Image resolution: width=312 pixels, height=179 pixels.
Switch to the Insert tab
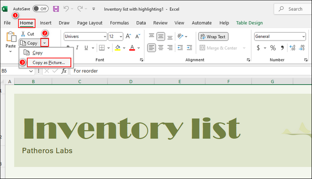(45, 23)
